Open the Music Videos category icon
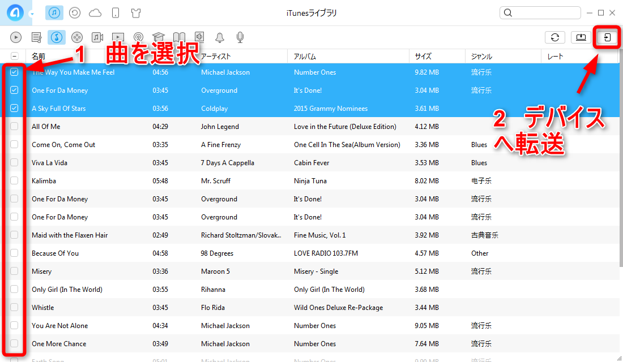This screenshot has width=623, height=362. point(97,37)
